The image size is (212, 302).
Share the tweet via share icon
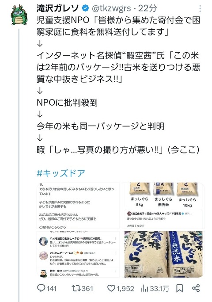[196, 288]
